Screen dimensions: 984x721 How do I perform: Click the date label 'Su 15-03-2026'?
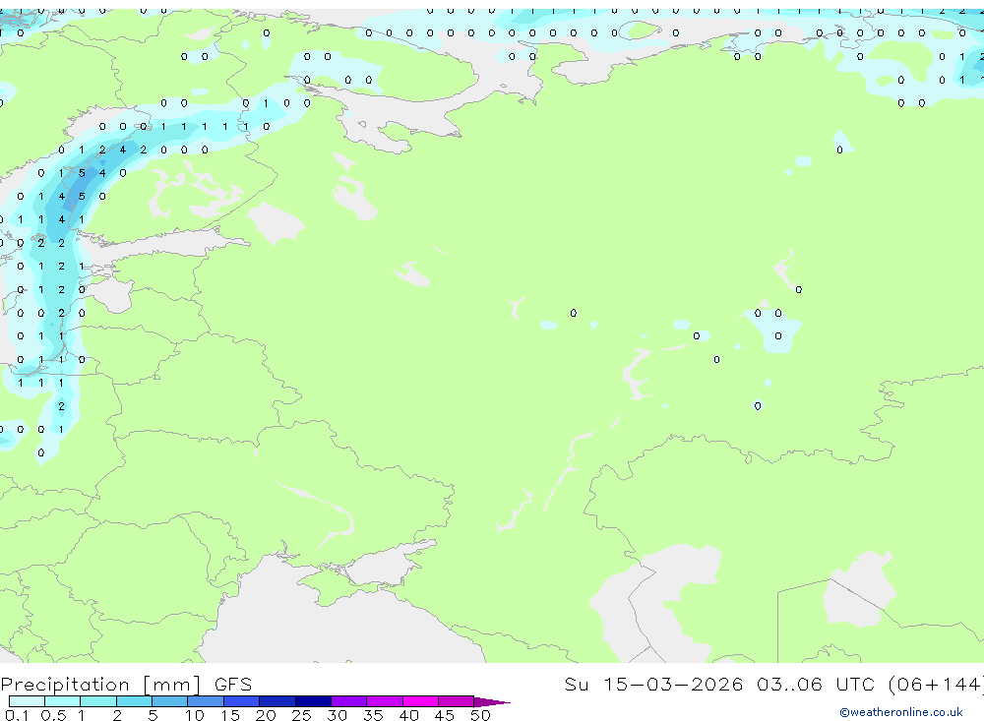[x=653, y=684]
